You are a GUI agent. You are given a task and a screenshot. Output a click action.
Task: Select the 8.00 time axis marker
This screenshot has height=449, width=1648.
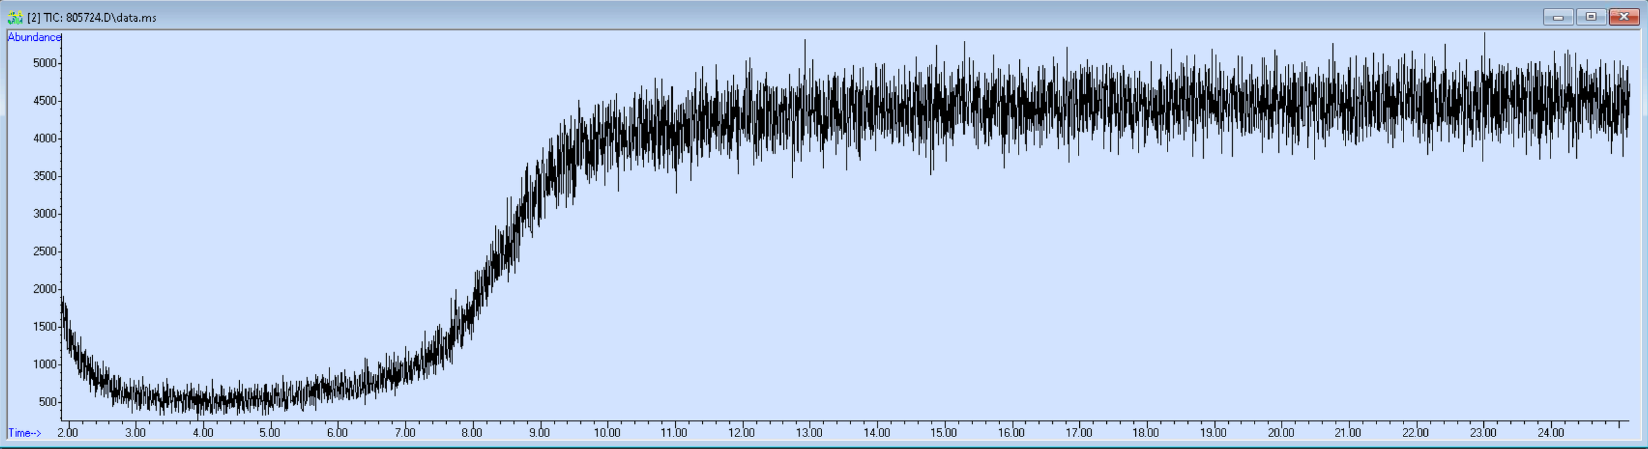[x=471, y=433]
